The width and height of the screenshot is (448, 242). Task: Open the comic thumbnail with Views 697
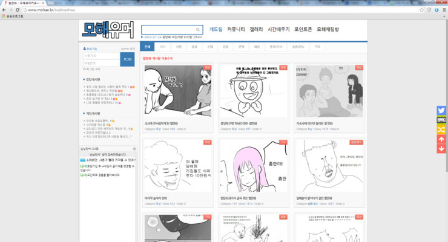[254, 91]
